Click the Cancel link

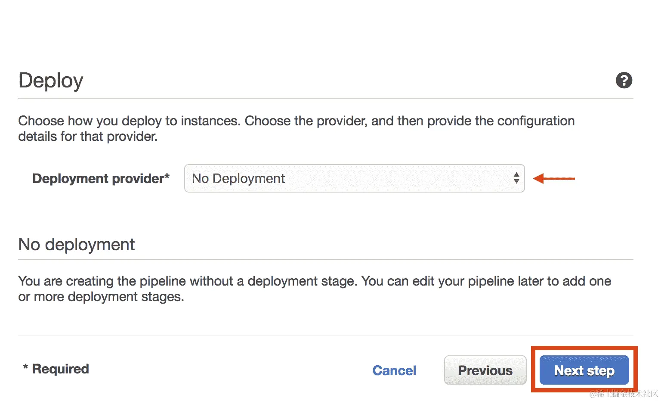coord(394,370)
